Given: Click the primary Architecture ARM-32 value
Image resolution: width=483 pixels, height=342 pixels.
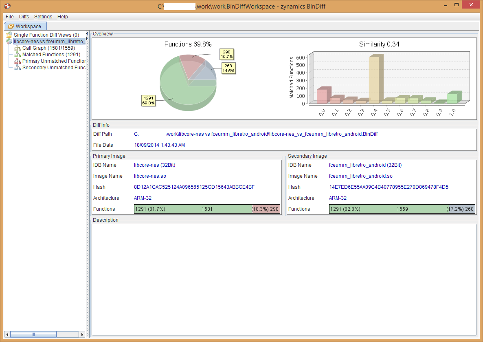Looking at the screenshot, I should 143,198.
